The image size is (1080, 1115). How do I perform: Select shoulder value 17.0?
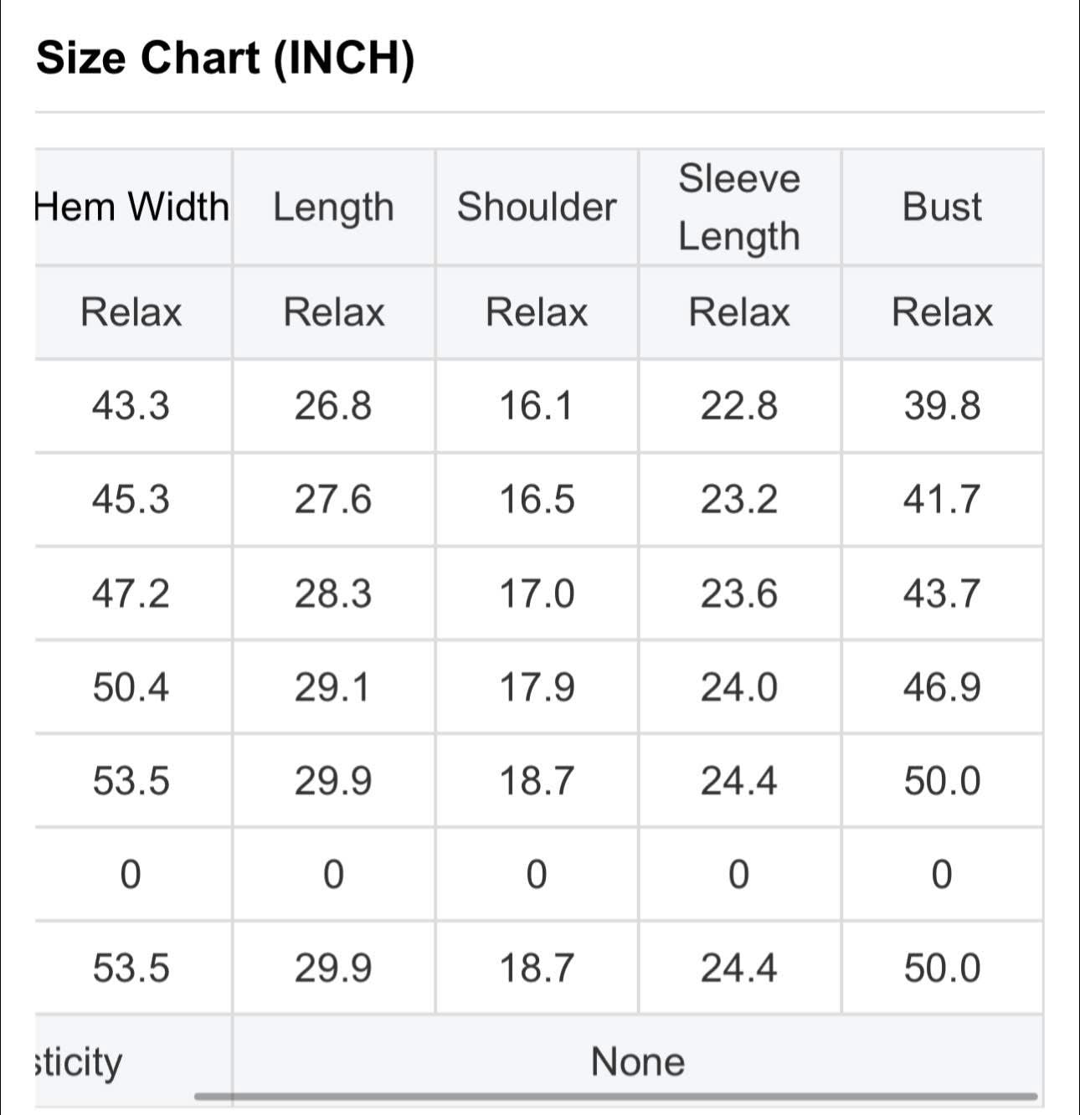(537, 593)
